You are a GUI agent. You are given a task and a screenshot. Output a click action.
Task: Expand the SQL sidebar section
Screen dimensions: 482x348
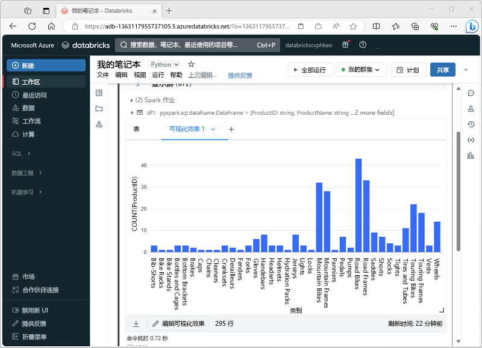click(x=21, y=154)
